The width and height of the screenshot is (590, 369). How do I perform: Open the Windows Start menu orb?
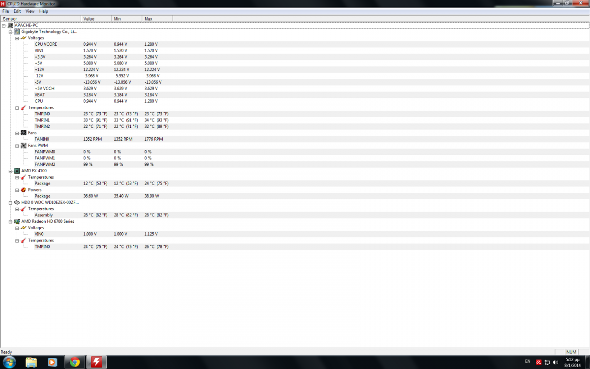[x=9, y=362]
